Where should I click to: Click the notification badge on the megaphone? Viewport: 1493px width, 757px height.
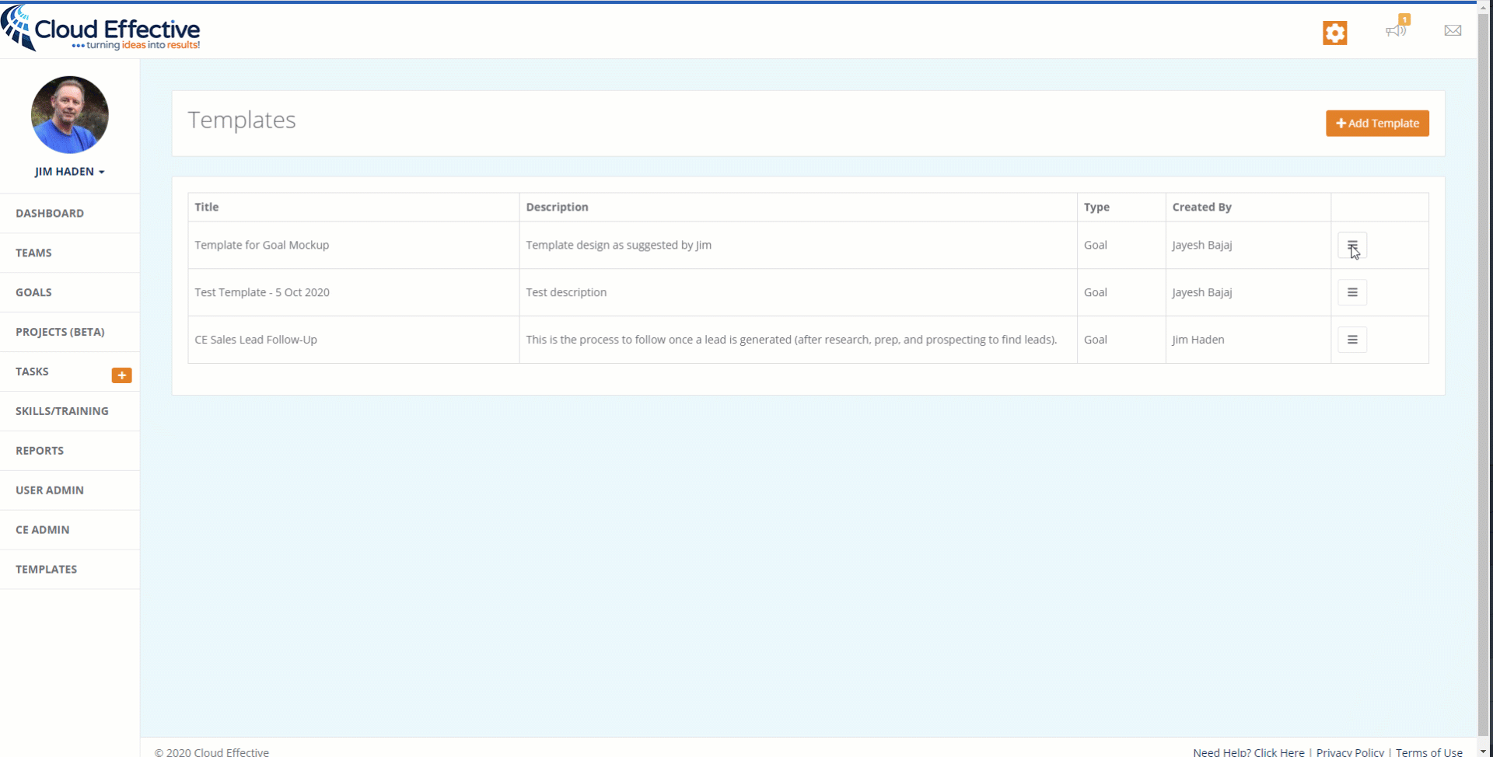click(x=1404, y=19)
